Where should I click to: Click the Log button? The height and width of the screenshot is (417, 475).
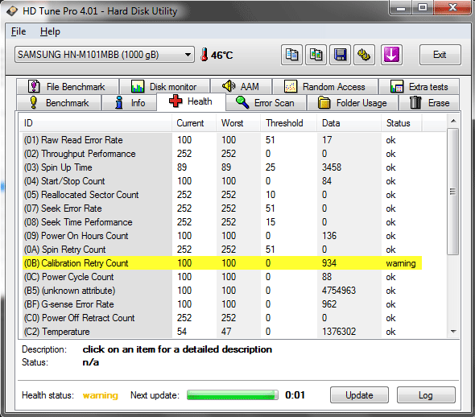click(x=426, y=395)
